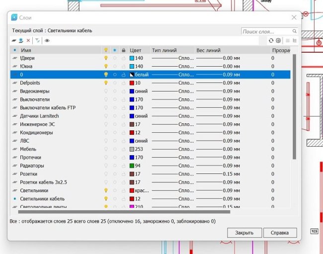Image resolution: width=323 pixels, height=254 pixels.
Task: Toggle visibility bulb for Светильники layer
Action: (x=105, y=190)
